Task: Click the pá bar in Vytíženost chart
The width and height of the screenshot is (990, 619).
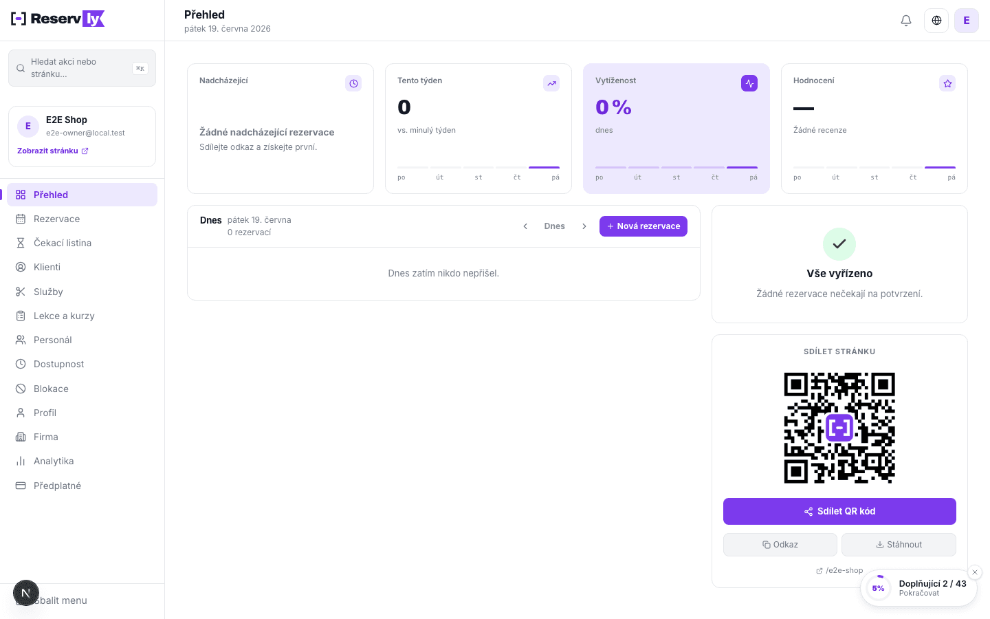Action: (x=742, y=167)
